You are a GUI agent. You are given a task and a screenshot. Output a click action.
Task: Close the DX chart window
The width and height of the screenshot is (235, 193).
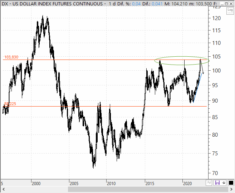point(231,4)
